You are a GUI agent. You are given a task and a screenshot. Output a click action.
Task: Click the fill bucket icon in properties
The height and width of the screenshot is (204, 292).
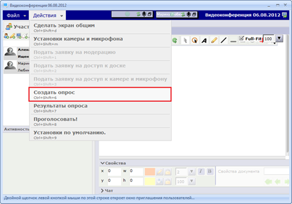(x=159, y=181)
